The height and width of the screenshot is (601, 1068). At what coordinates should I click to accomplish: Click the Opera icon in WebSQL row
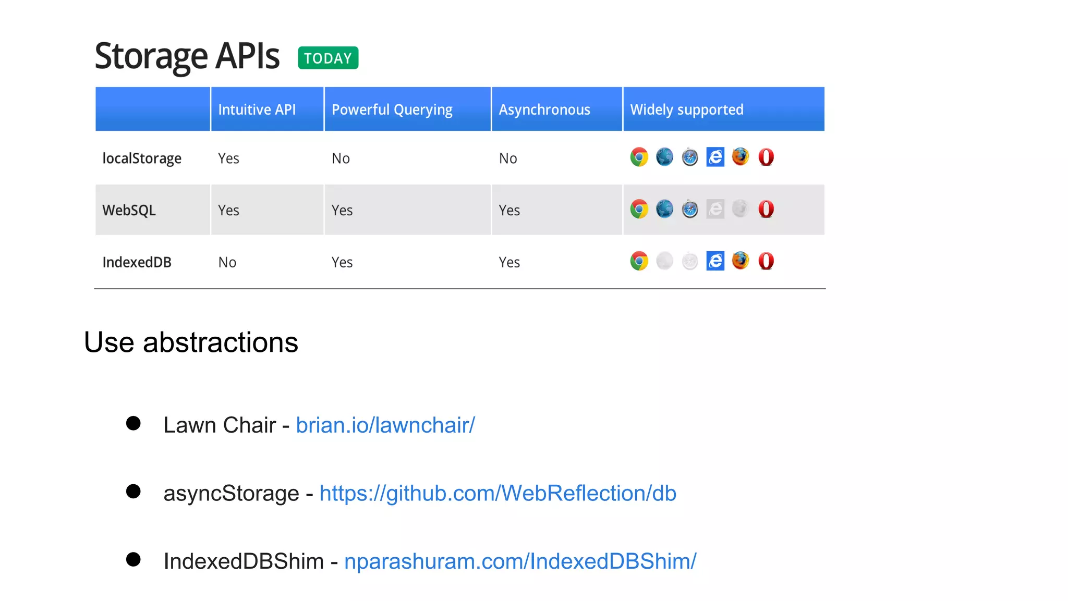(x=766, y=209)
